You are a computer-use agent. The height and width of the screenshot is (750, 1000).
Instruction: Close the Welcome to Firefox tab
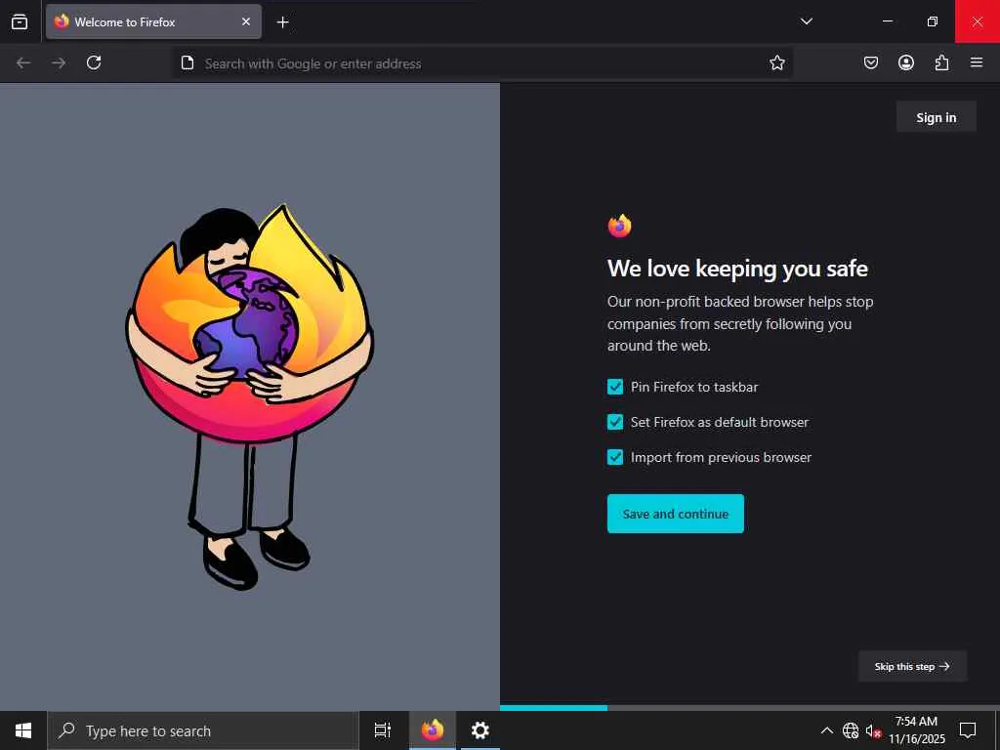pyautogui.click(x=245, y=21)
